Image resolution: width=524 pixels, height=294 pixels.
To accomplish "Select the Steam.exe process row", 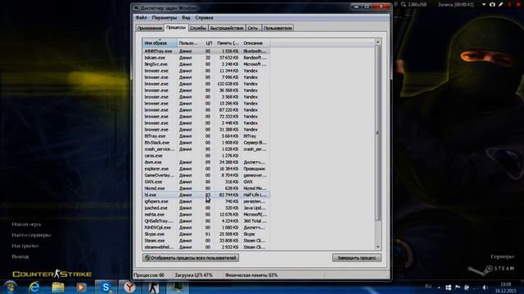I will [x=206, y=240].
